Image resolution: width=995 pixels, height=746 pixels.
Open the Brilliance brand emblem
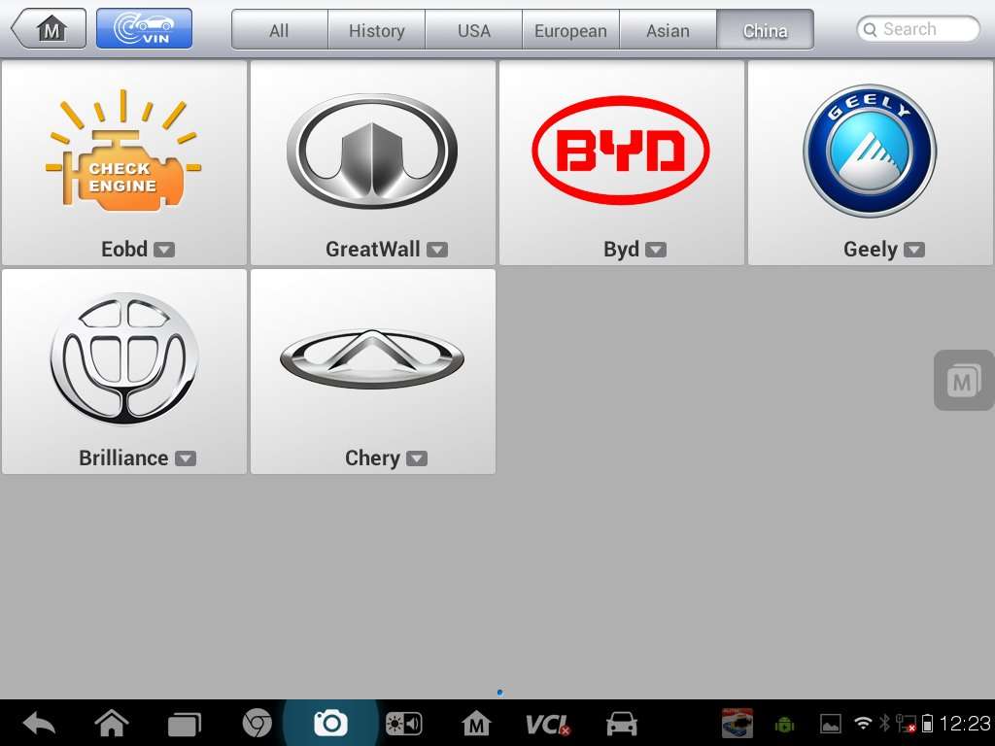click(x=124, y=358)
